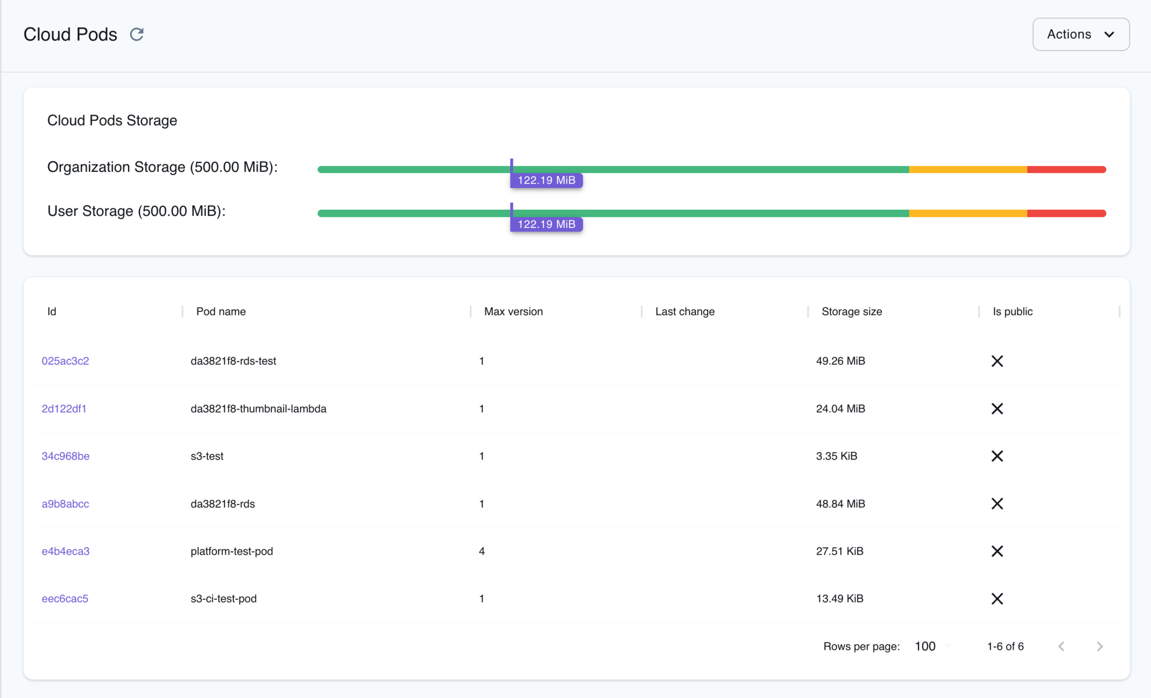Sort the table by Storage size
This screenshot has height=698, width=1151.
pos(851,311)
